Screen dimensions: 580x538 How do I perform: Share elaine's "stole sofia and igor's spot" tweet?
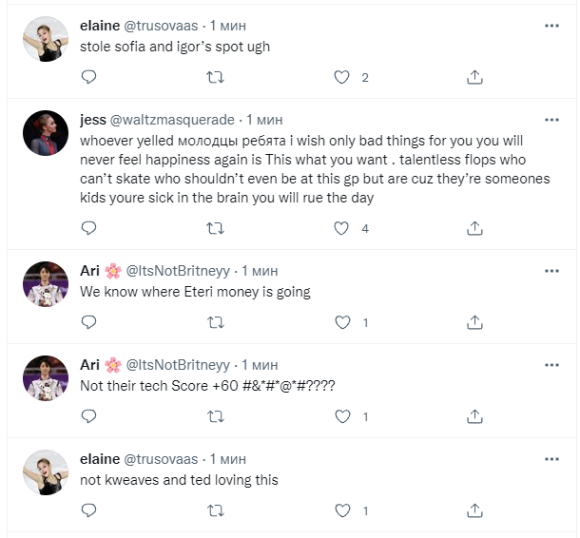pos(474,77)
